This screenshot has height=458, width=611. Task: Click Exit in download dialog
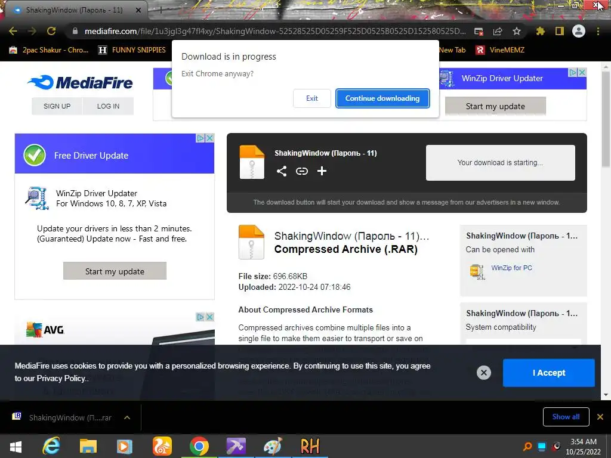click(311, 98)
